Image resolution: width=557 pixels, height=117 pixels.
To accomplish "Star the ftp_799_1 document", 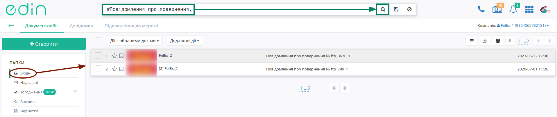I will point(114,69).
